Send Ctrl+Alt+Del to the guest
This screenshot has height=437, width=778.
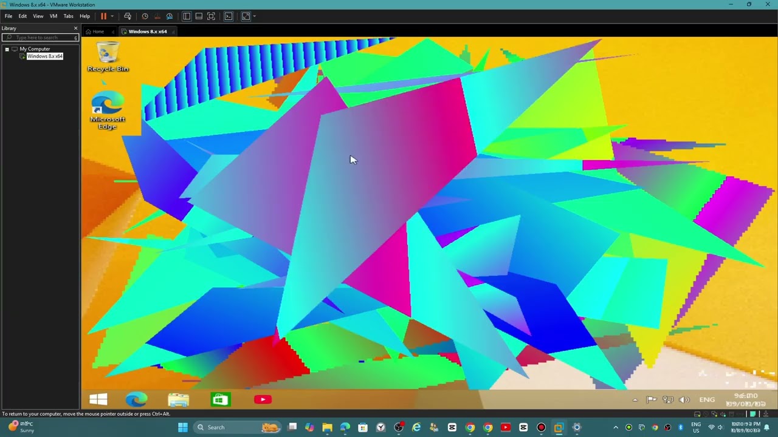tap(128, 16)
